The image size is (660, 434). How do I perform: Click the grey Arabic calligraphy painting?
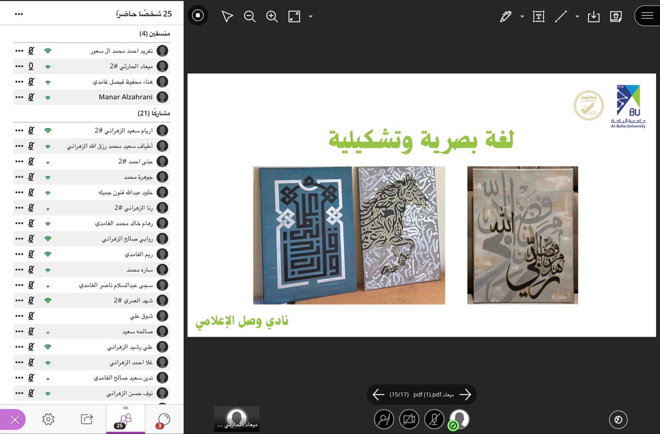[522, 235]
